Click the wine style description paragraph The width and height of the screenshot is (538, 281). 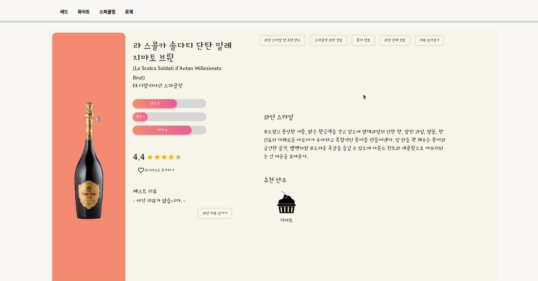(355, 144)
